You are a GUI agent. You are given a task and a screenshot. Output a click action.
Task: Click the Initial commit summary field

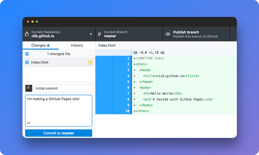(63, 88)
